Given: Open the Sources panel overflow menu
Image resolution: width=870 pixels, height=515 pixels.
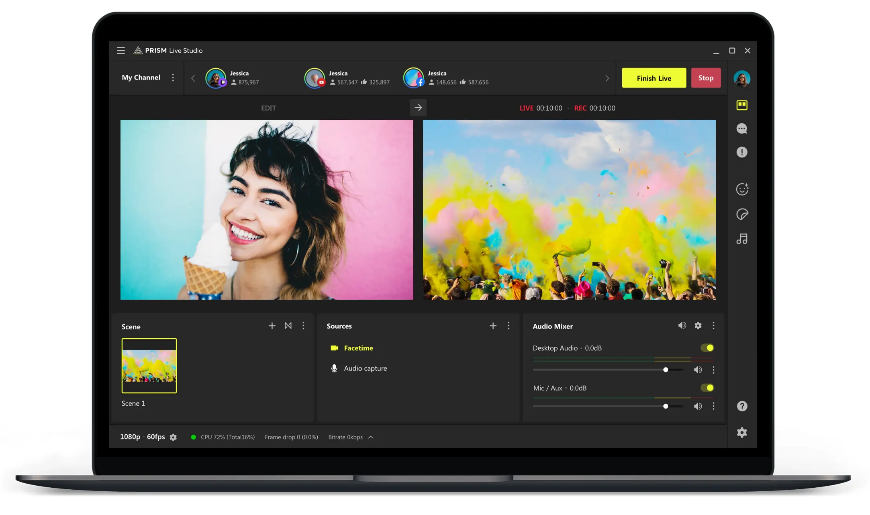Looking at the screenshot, I should pos(509,325).
